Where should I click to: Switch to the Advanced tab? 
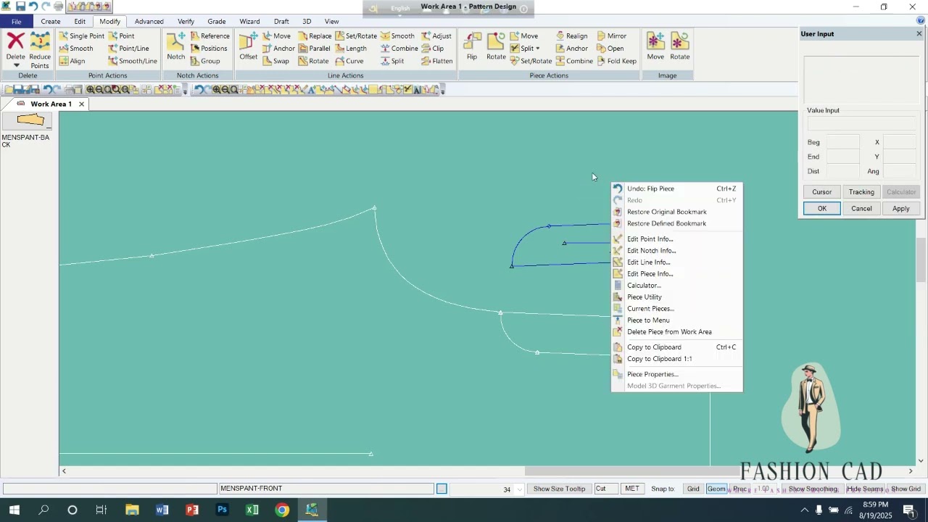(149, 22)
